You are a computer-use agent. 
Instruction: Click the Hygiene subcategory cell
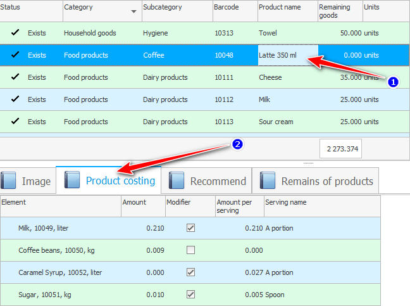coord(177,33)
